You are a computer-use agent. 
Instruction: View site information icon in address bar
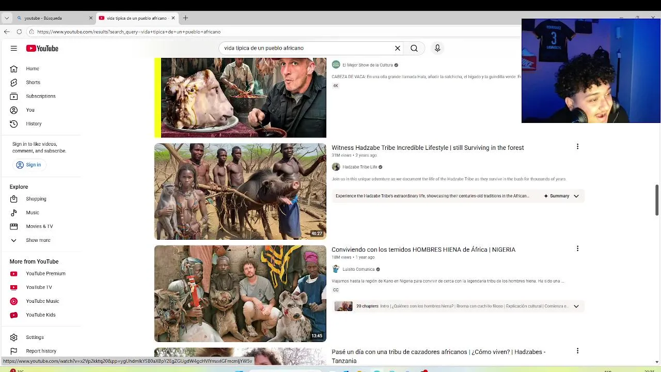tap(32, 32)
